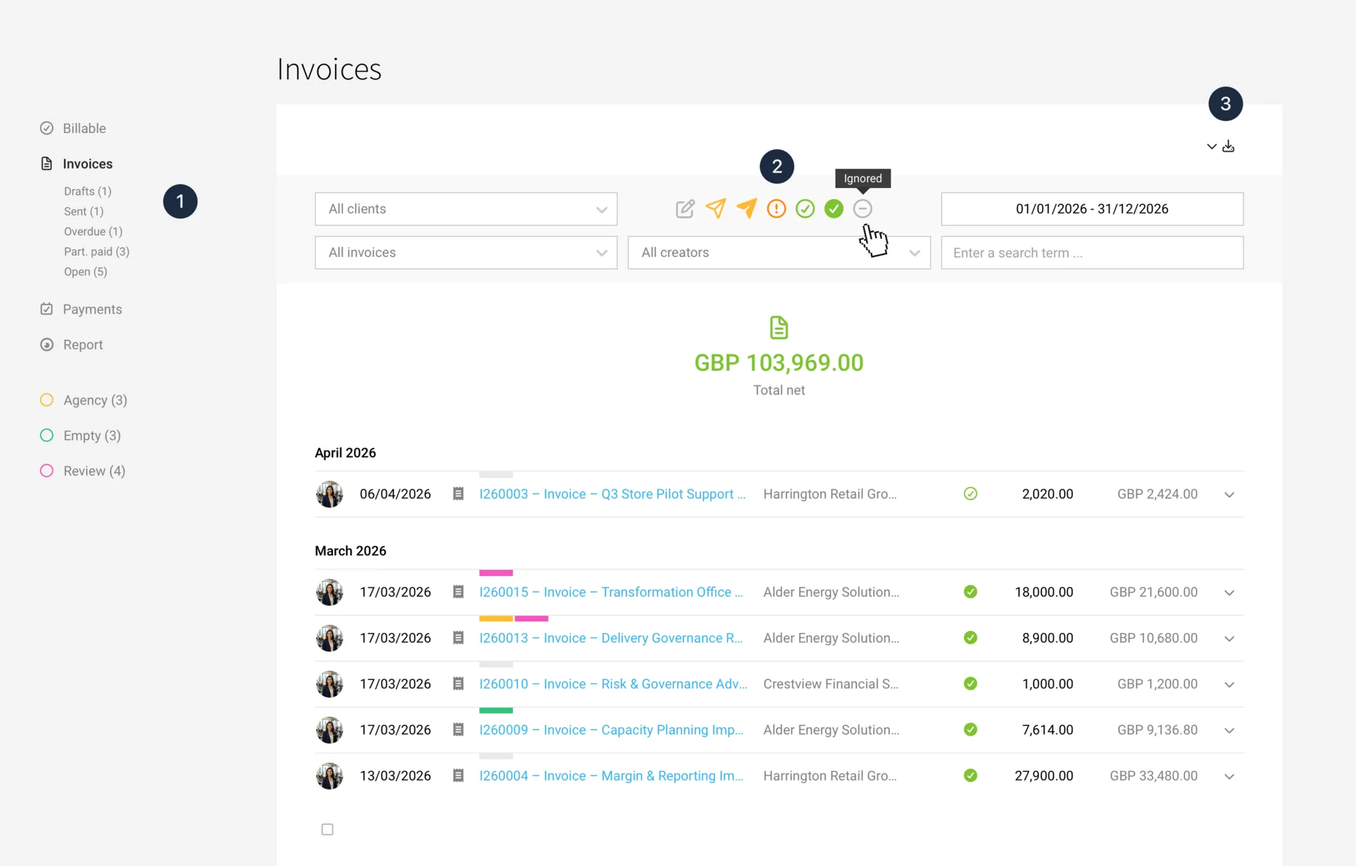Image resolution: width=1356 pixels, height=866 pixels.
Task: Click the Ignored minus-circle filter icon
Action: click(x=863, y=209)
